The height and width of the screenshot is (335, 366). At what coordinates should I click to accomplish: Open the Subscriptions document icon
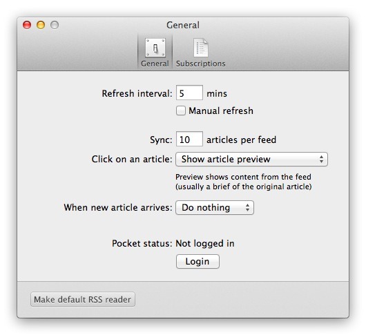(x=201, y=48)
